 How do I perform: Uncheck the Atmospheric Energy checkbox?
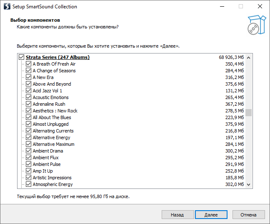point(28,184)
